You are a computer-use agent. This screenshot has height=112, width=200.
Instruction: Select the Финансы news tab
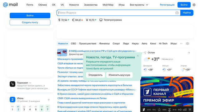point(104,44)
